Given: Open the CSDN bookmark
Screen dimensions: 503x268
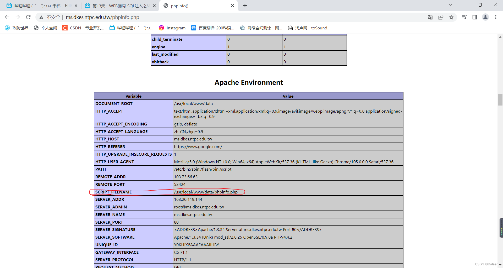Looking at the screenshot, I should click(x=83, y=28).
